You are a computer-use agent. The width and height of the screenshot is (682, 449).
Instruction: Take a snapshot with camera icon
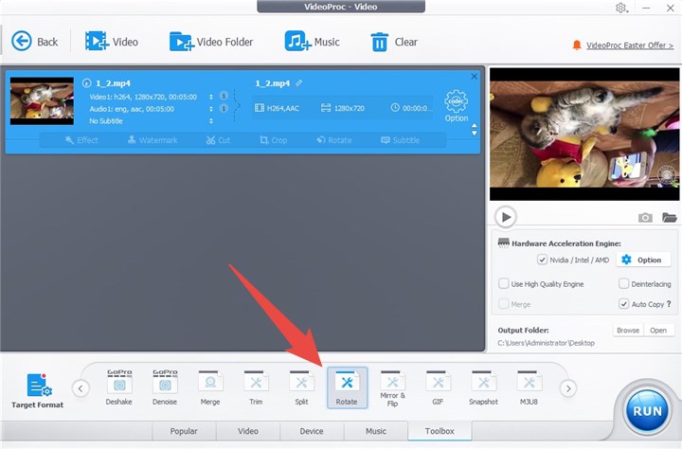[645, 217]
